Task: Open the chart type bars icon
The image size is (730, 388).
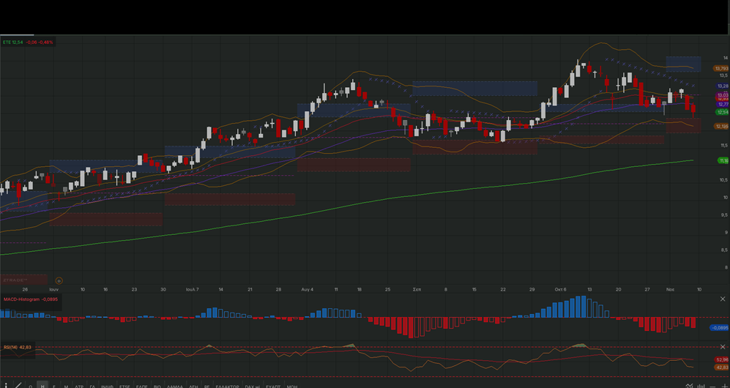Action: click(701, 386)
